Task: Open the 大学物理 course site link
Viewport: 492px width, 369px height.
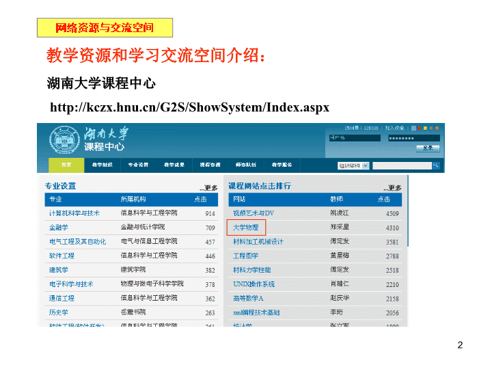Action: (x=246, y=228)
